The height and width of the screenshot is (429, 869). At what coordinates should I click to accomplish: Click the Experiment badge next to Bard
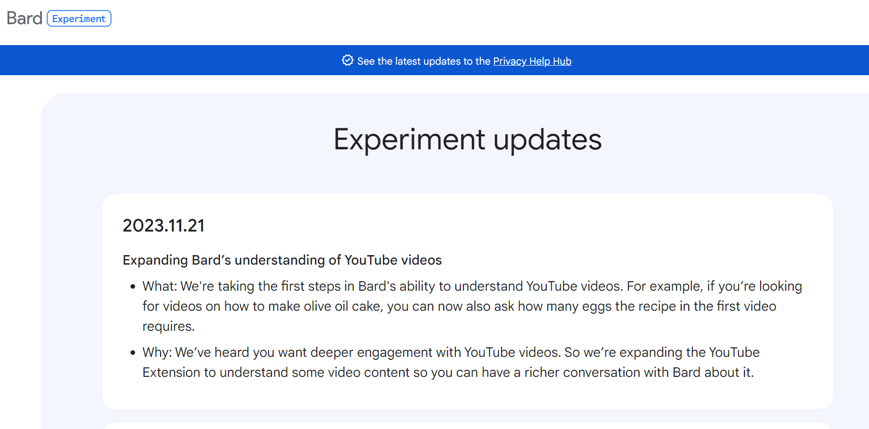tap(79, 19)
